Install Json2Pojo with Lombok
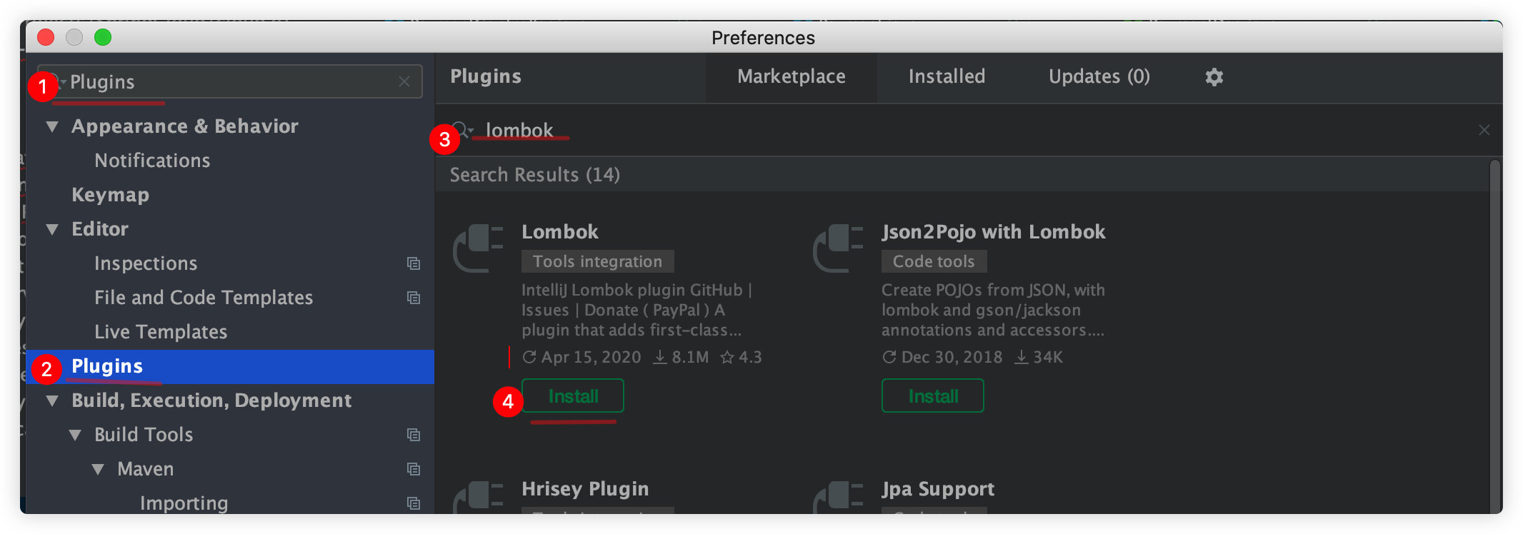This screenshot has height=534, width=1523. [x=932, y=396]
